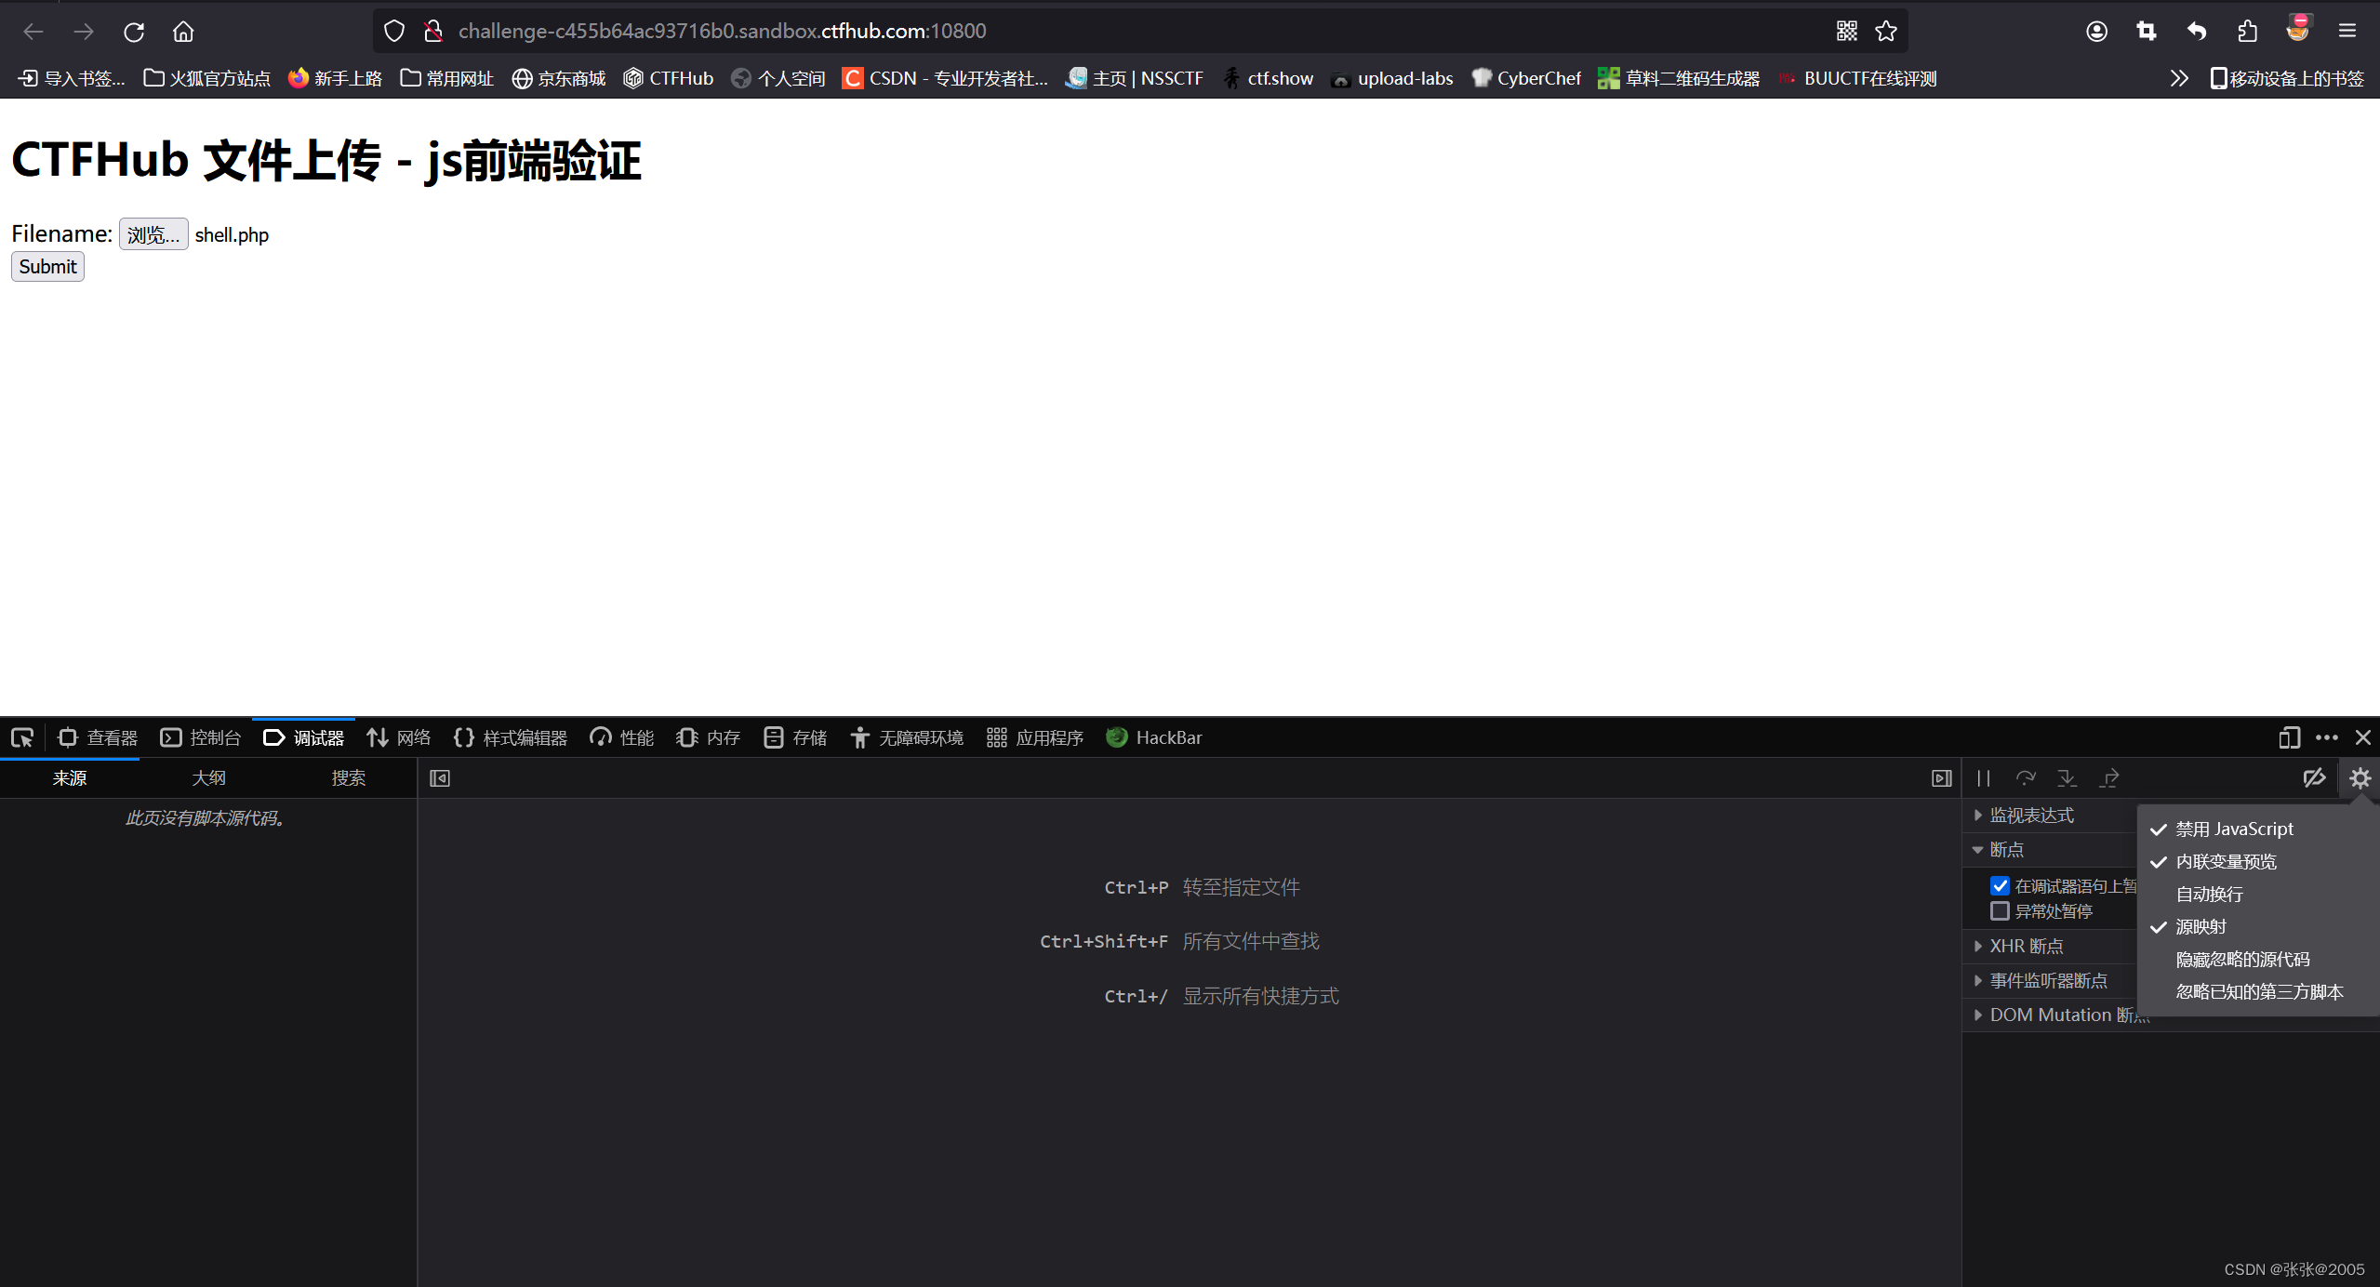Enable pause on exceptions checkbox
2380x1287 pixels.
(2000, 911)
